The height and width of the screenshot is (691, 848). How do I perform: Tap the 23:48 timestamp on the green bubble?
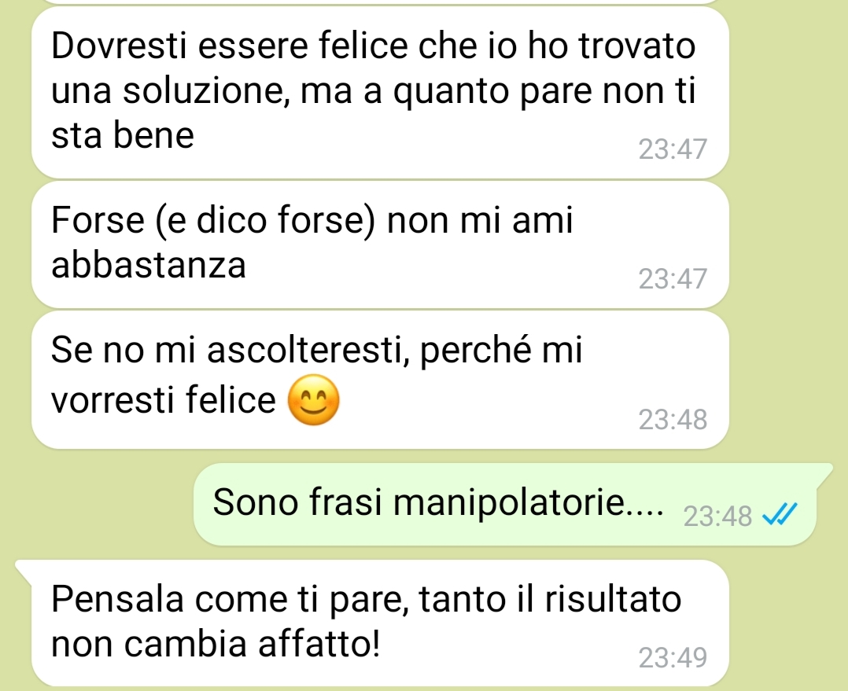coord(717,516)
